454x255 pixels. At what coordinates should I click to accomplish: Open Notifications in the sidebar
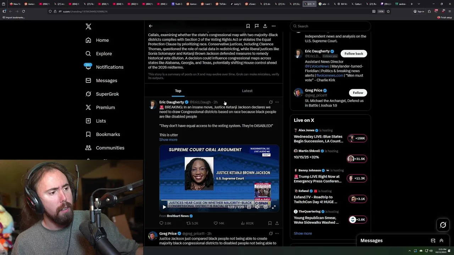pyautogui.click(x=104, y=67)
